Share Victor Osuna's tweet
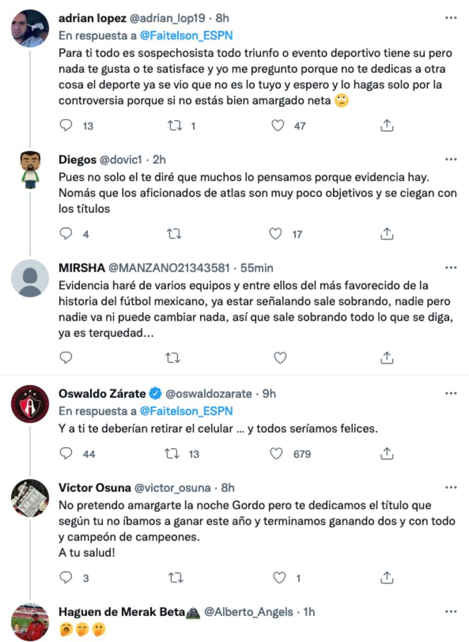This screenshot has height=642, width=469. [x=387, y=578]
